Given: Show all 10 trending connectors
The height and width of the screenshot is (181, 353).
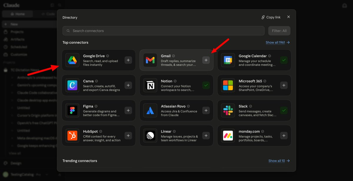Looking at the screenshot, I should 279,161.
